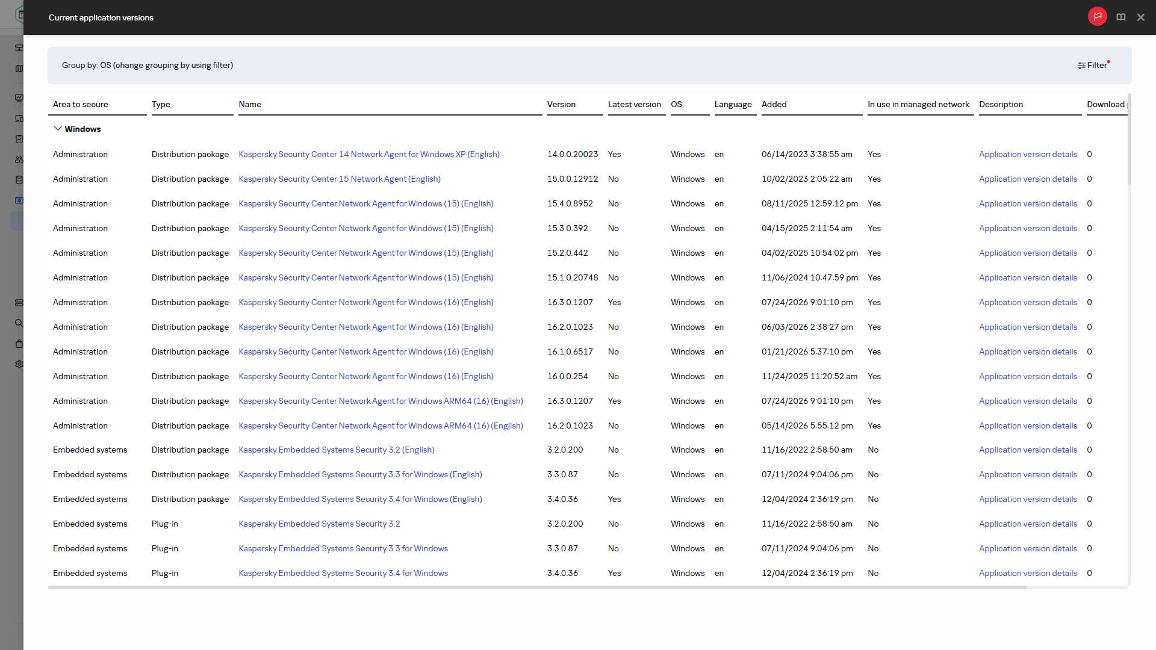The width and height of the screenshot is (1156, 650).
Task: Sort by the Description column header
Action: coord(1001,104)
